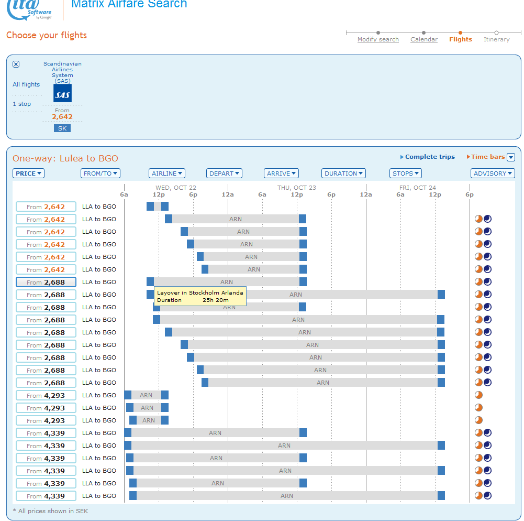The height and width of the screenshot is (521, 524).
Task: Click Scandinavian Airlines System (SAS) label
Action: (62, 72)
